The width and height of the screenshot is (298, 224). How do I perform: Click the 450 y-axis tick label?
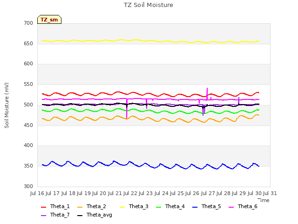[28, 126]
